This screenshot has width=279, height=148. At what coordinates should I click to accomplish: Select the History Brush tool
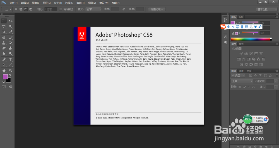coord(11,43)
